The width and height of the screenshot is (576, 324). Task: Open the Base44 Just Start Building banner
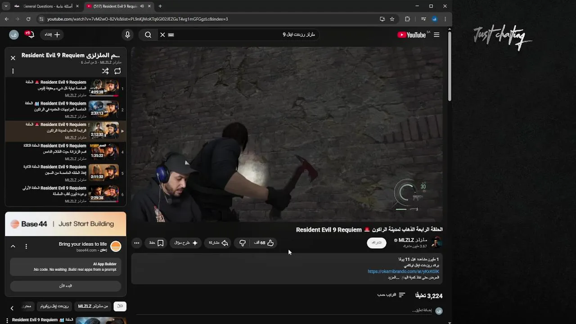[x=65, y=224]
